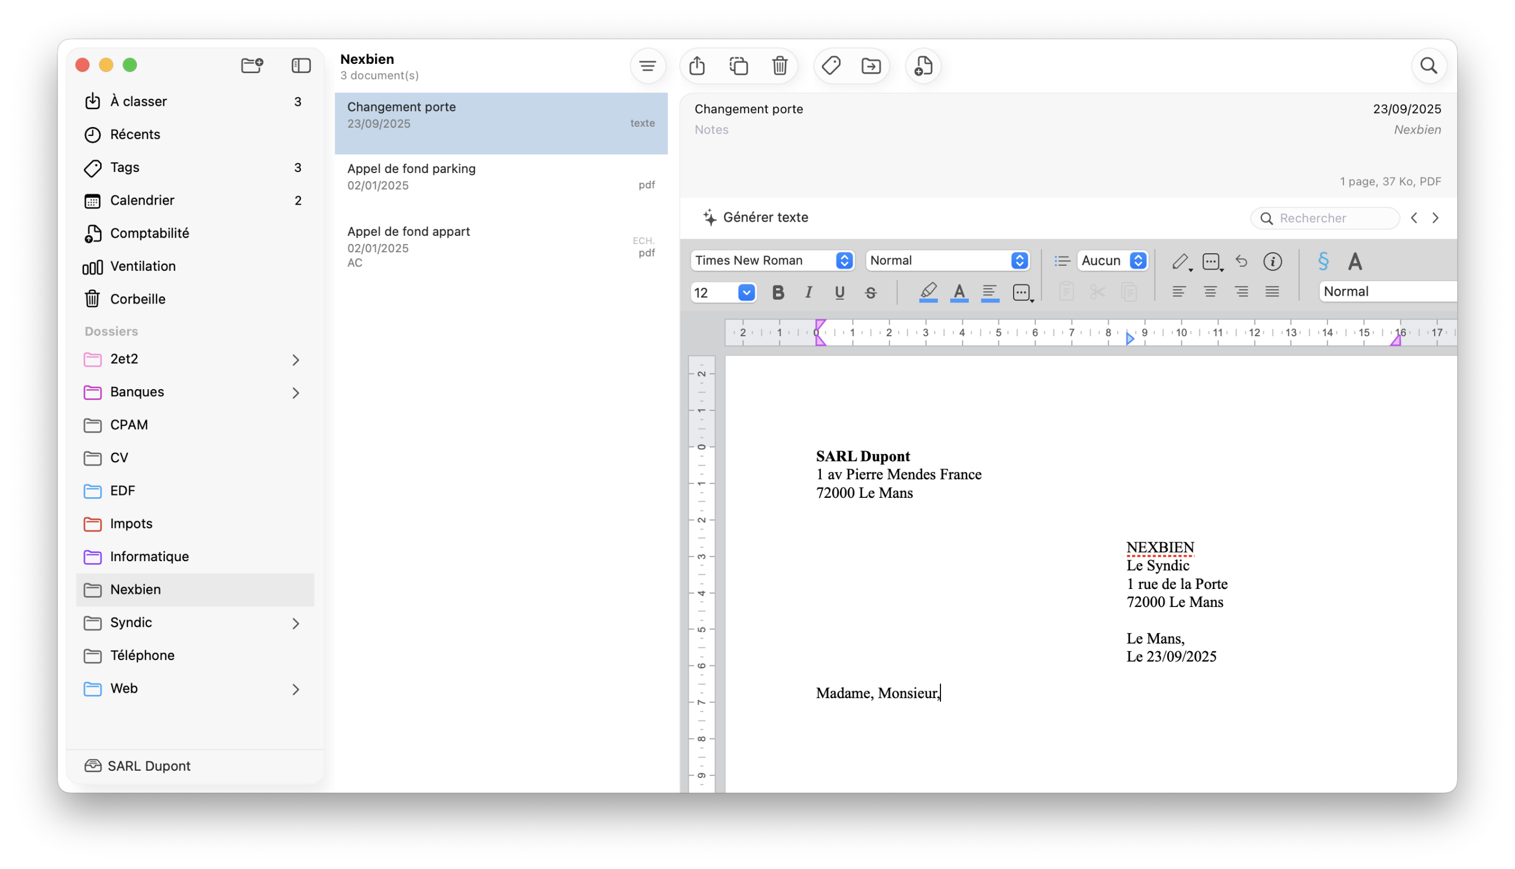The width and height of the screenshot is (1515, 869).
Task: Click the text color swatch button
Action: [x=959, y=293]
